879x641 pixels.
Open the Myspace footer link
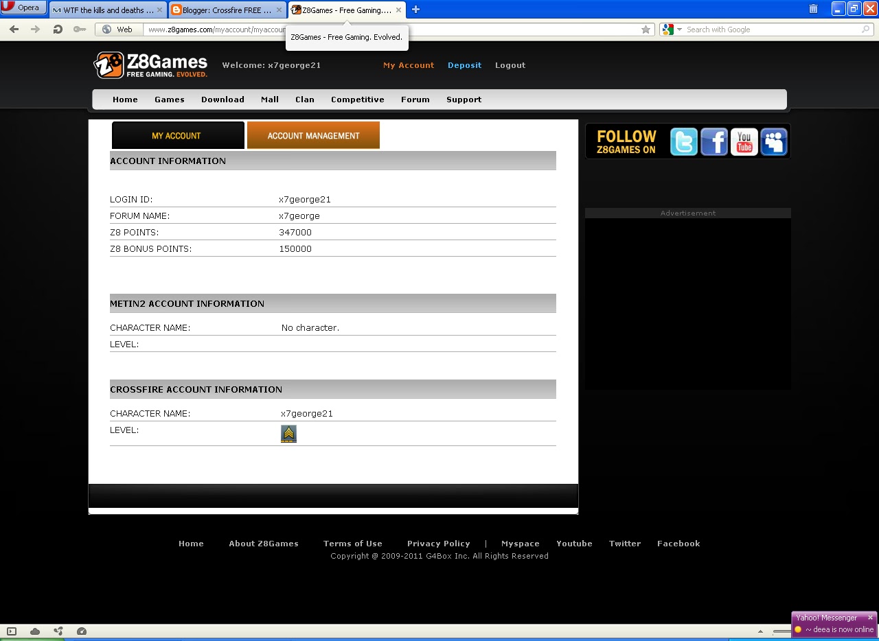(x=521, y=544)
